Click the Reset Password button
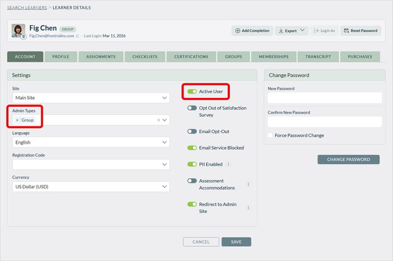Image resolution: width=393 pixels, height=261 pixels. (x=361, y=30)
